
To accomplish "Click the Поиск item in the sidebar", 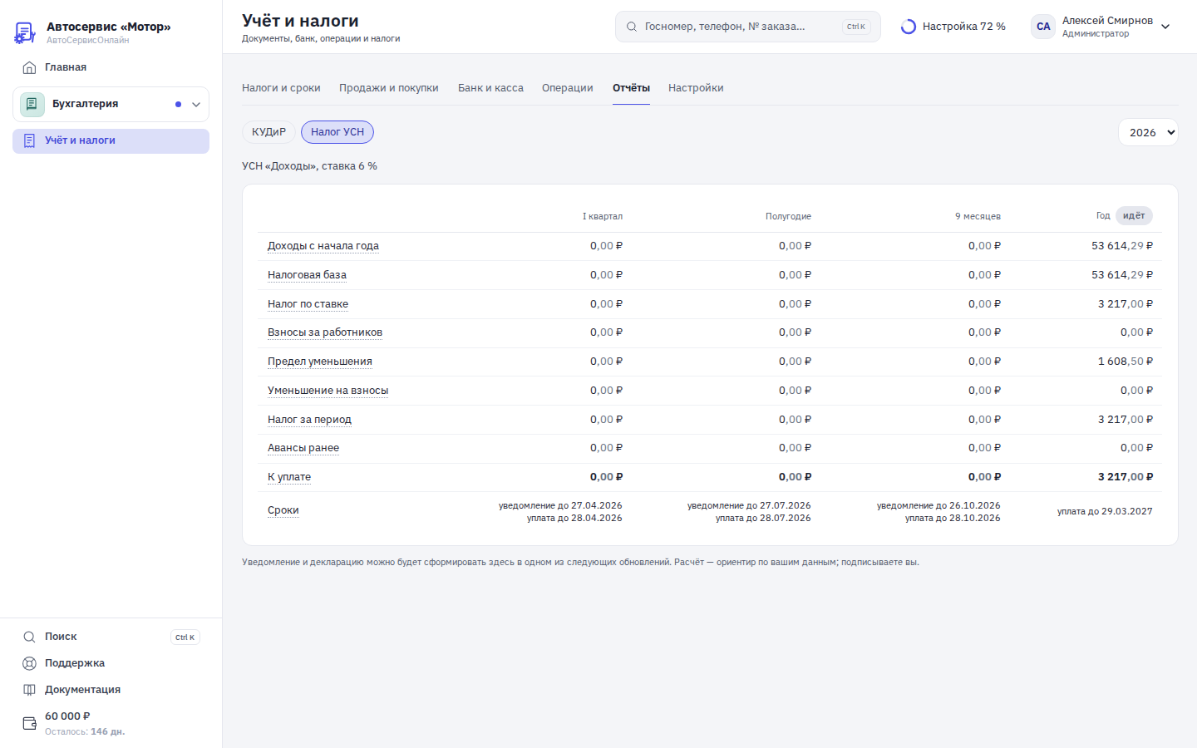I will click(x=111, y=637).
